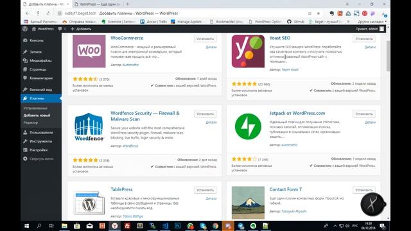
Task: Open author Tobias Bäthge link
Action: (133, 216)
